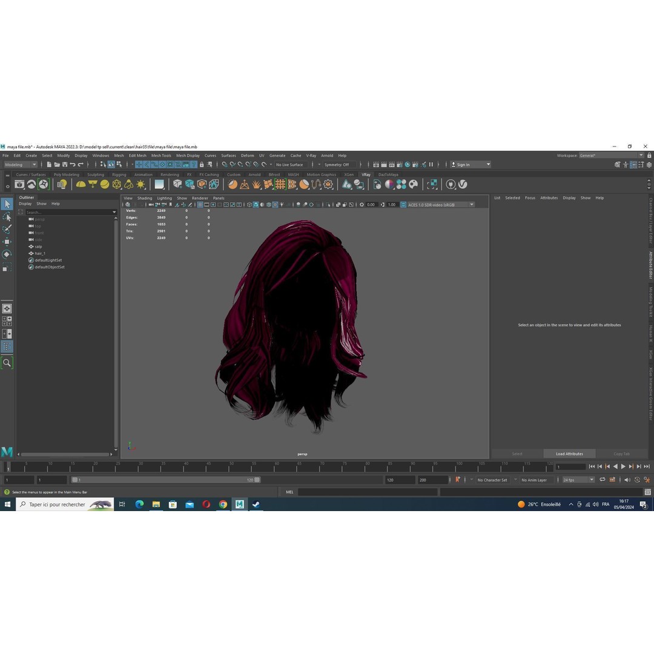Click the MEL command line input
Viewport: 654px width, 654px height.
[368, 492]
